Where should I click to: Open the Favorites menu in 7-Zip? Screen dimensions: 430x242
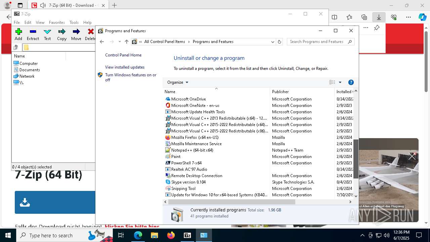(57, 22)
